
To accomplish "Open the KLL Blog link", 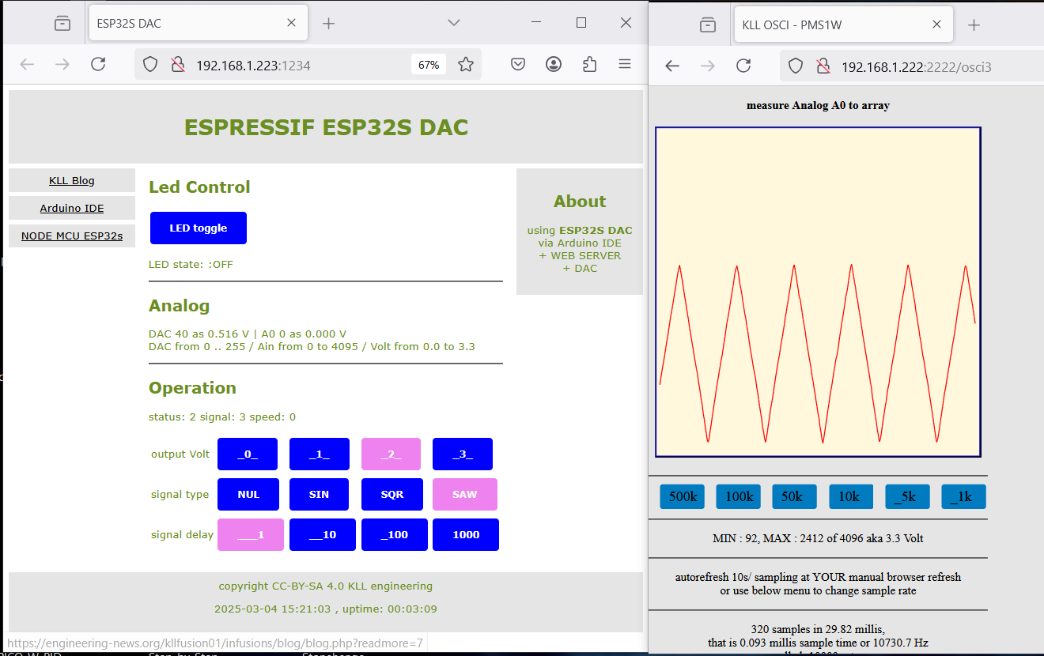I will (72, 180).
